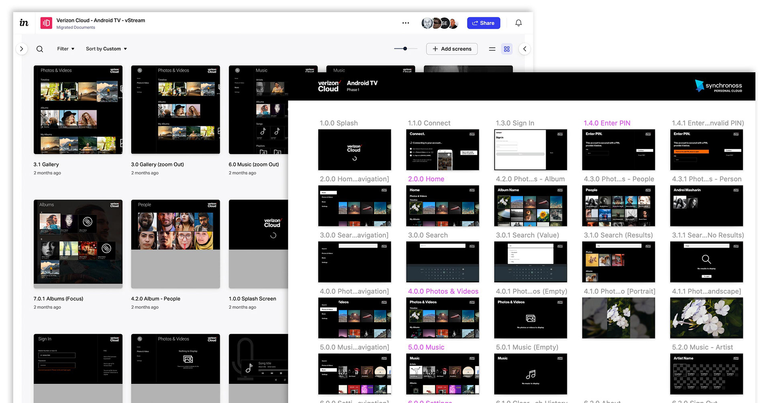Open the Andrei Masharin person thumbnail
This screenshot has width=771, height=403.
tap(706, 206)
